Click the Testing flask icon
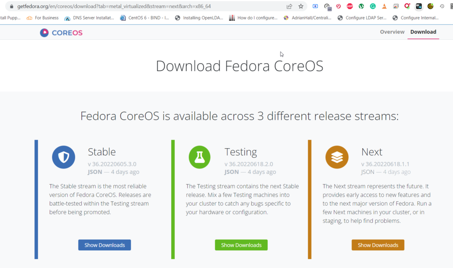This screenshot has height=268, width=453. (200, 157)
